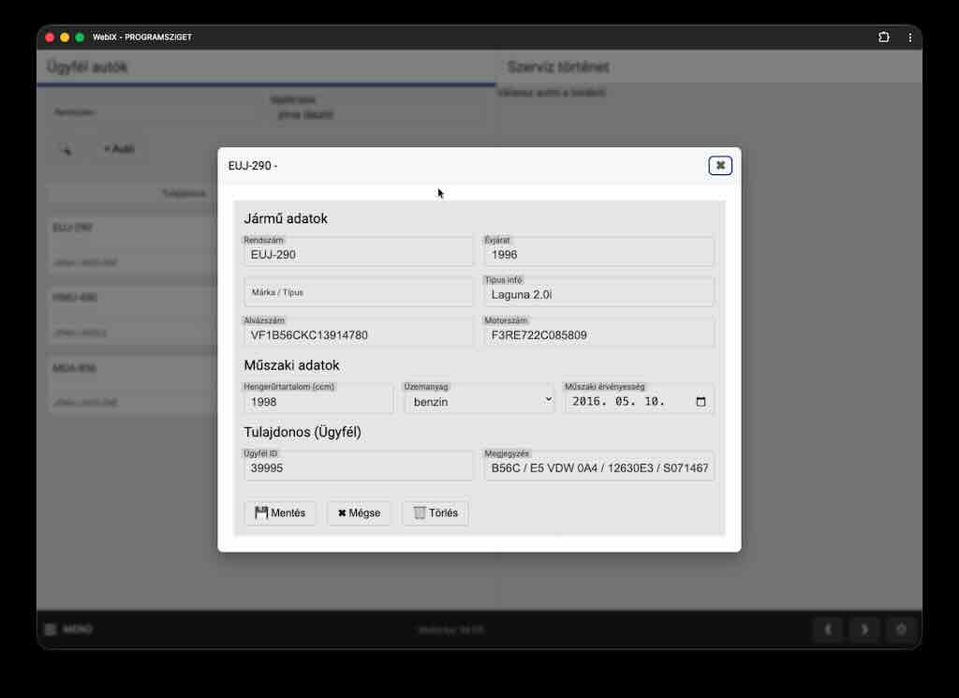This screenshot has height=698, width=959.
Task: Click the Rendszám field with EUJ-290
Action: coord(359,254)
